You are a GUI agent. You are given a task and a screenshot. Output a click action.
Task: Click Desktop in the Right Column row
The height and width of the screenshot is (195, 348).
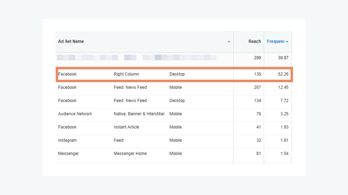(x=177, y=74)
